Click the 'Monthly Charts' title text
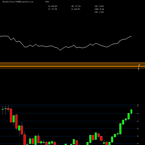Screen dimensions: 145x145 [8, 2]
